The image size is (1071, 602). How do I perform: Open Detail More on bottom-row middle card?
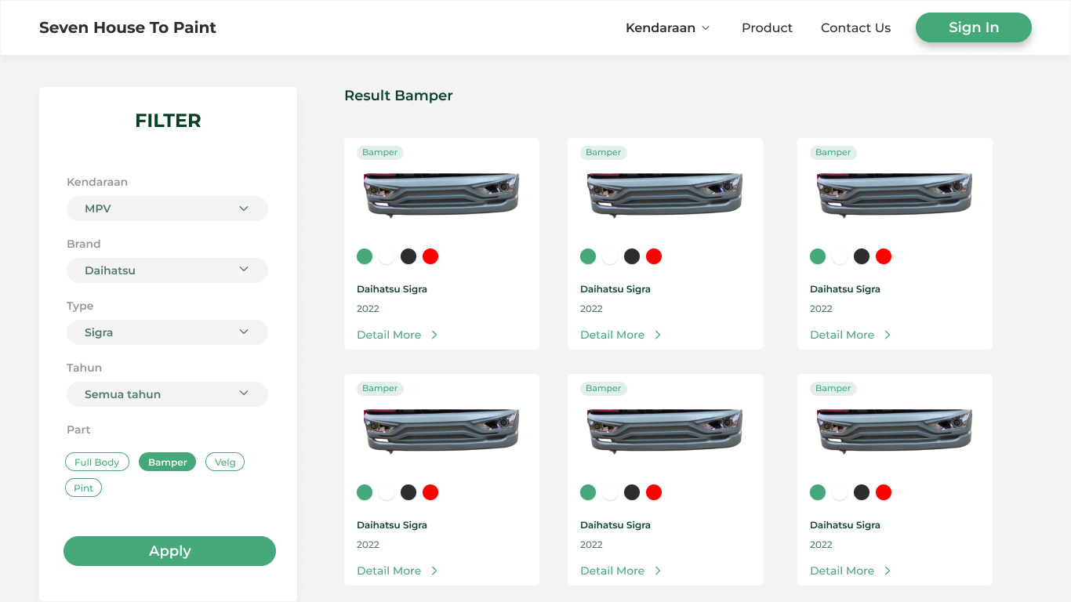point(621,571)
